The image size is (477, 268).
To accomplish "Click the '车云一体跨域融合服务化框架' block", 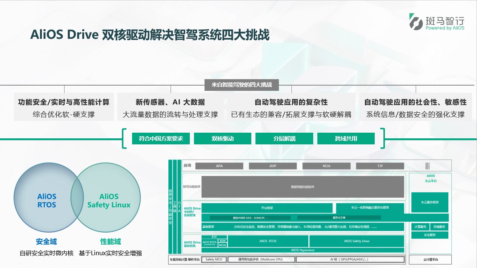I will click(370, 208).
